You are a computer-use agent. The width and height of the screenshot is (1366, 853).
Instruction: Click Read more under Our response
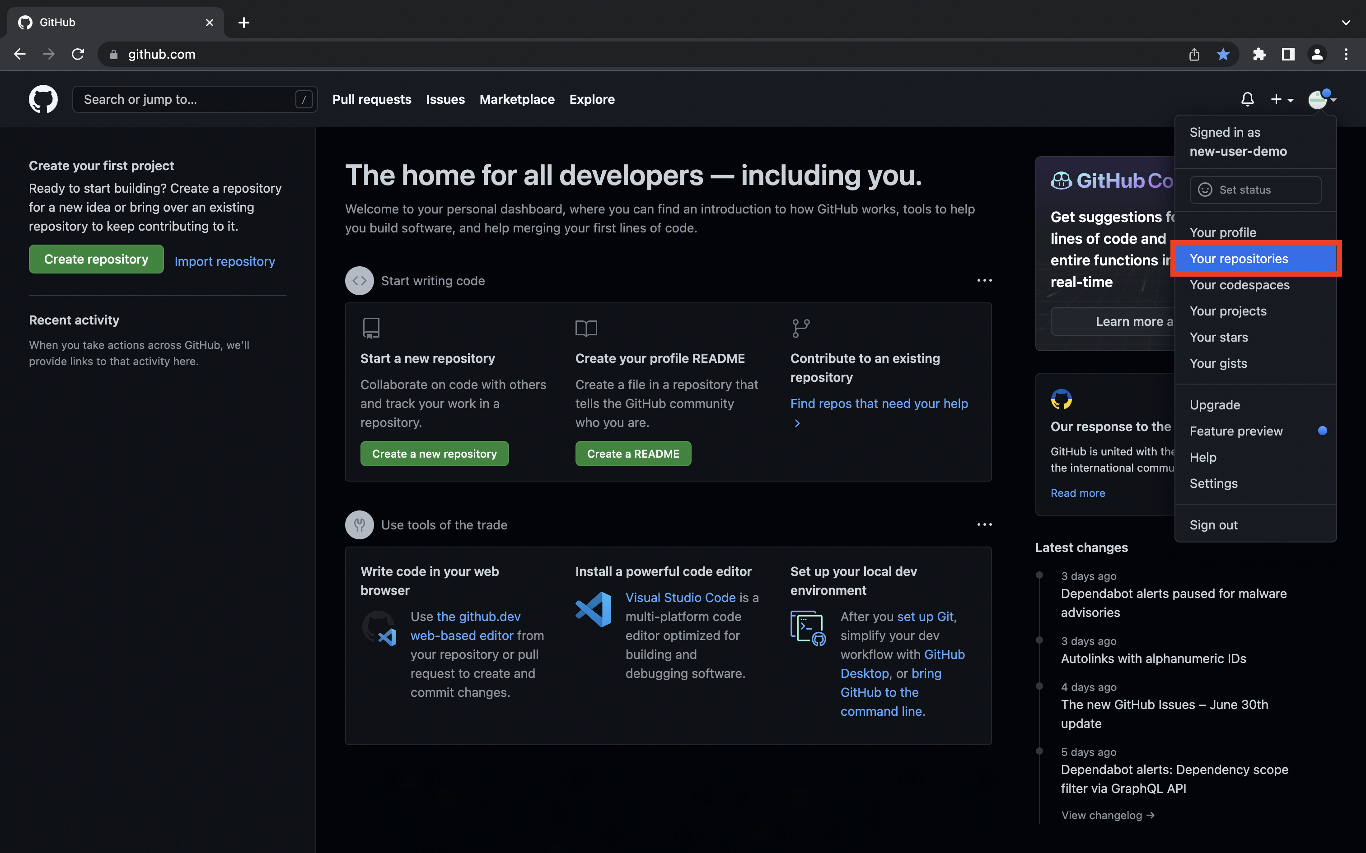(x=1077, y=493)
